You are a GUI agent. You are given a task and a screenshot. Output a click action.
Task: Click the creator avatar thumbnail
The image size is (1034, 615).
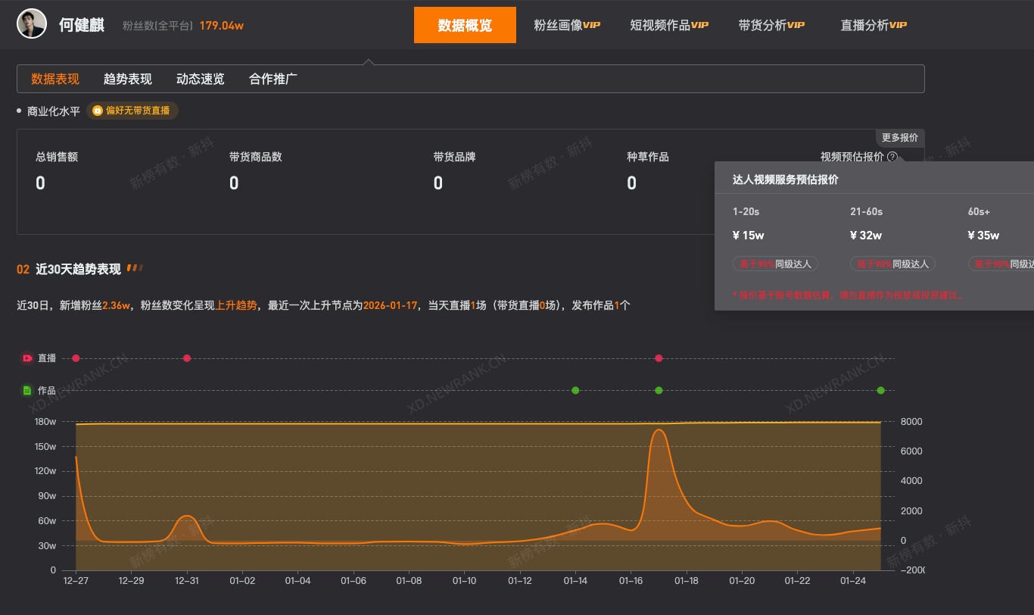(x=30, y=23)
